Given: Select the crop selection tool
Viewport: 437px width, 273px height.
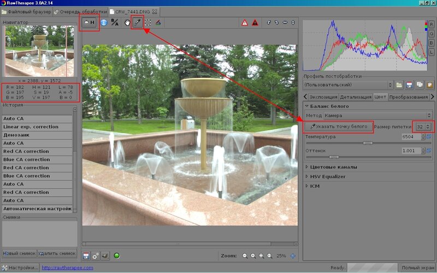Looking at the screenshot, I should pyautogui.click(x=147, y=22).
